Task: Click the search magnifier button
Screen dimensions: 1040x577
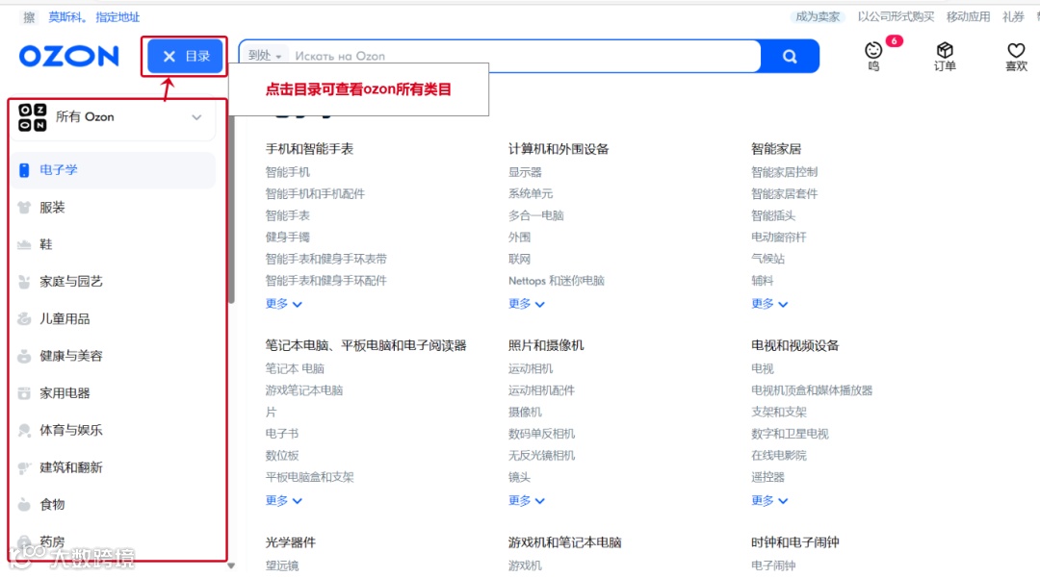Action: (x=790, y=57)
